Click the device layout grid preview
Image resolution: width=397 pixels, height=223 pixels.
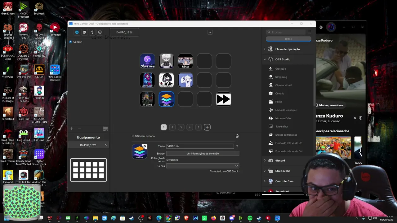88,170
